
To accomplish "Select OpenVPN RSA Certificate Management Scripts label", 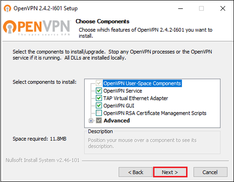I will click(x=155, y=113).
